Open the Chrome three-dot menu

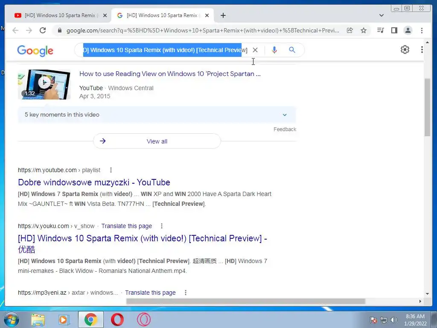422,30
